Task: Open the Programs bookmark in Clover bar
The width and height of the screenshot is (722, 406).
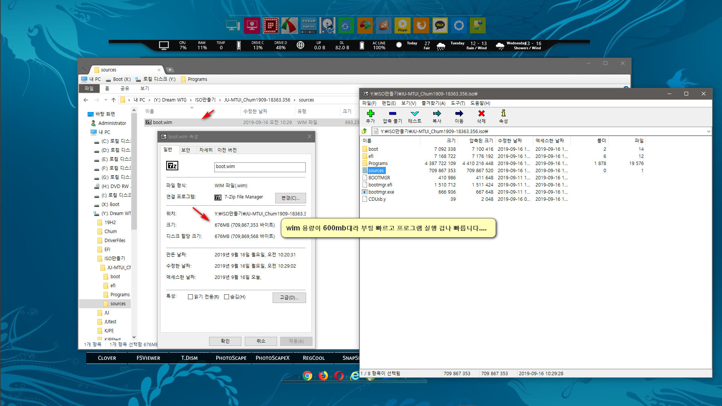Action: 194,79
